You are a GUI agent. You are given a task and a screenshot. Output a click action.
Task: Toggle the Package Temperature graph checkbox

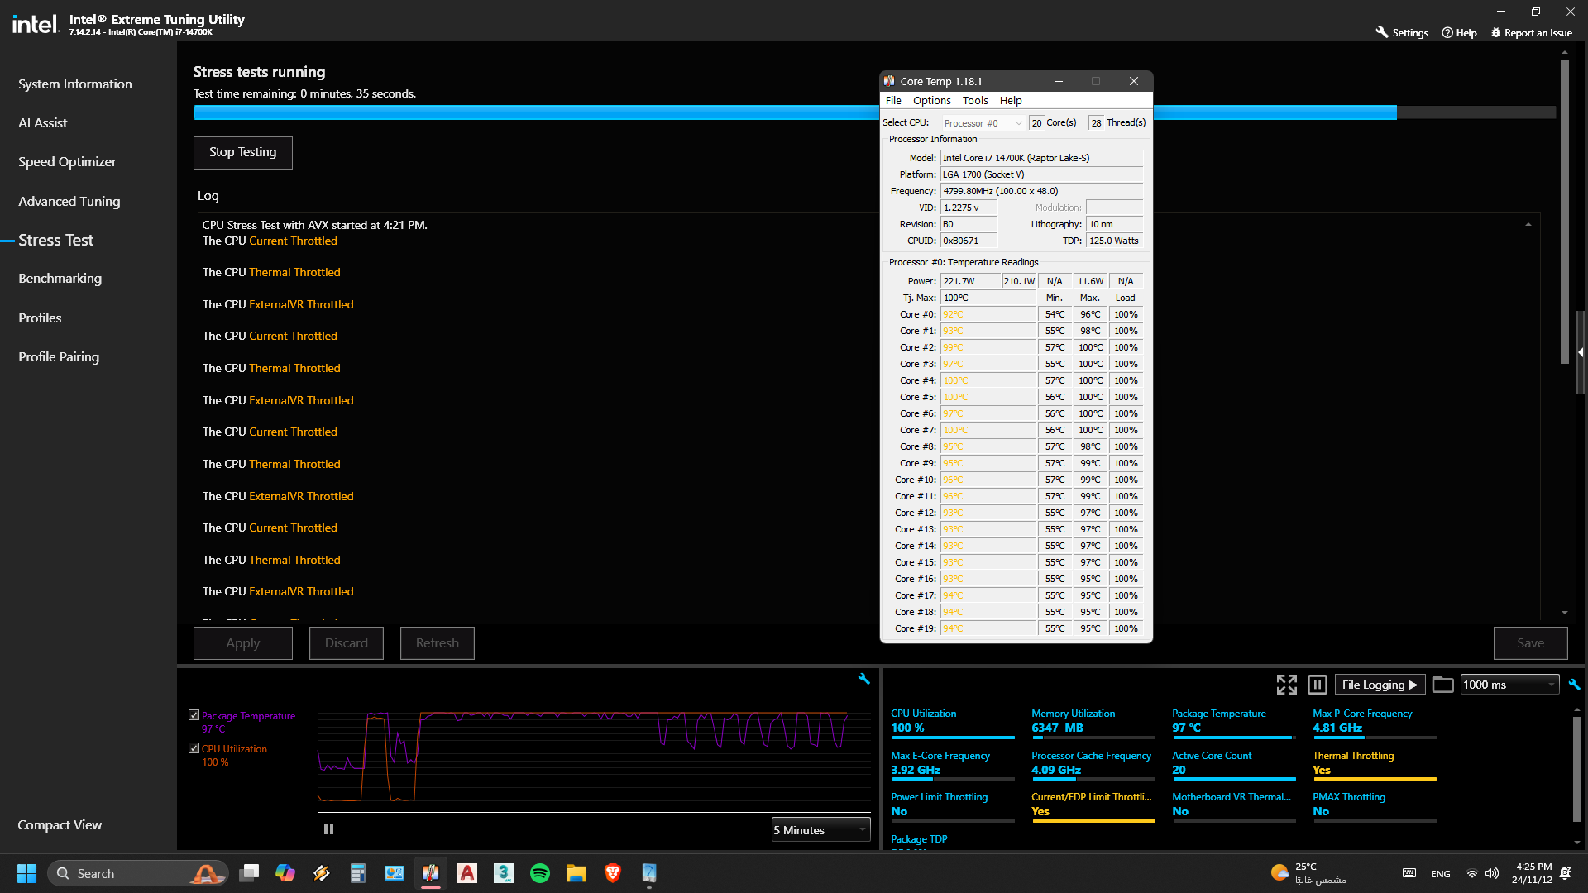pos(194,715)
